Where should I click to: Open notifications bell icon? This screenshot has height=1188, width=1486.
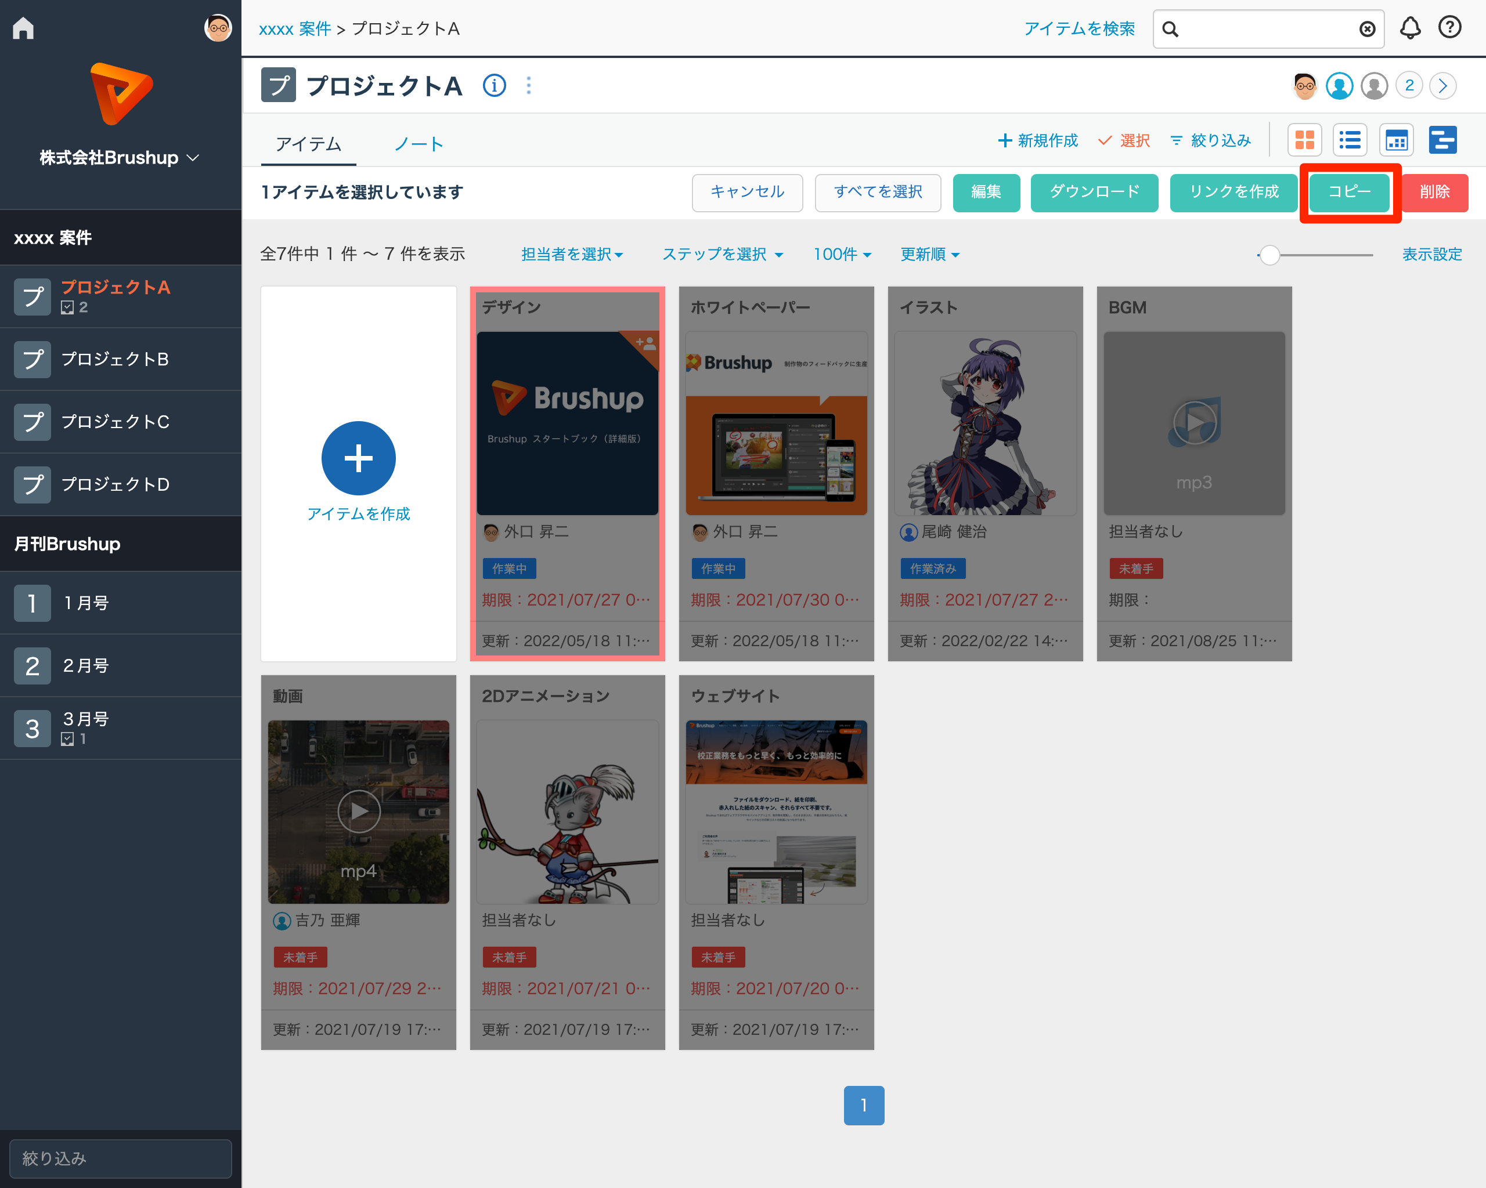pos(1409,28)
